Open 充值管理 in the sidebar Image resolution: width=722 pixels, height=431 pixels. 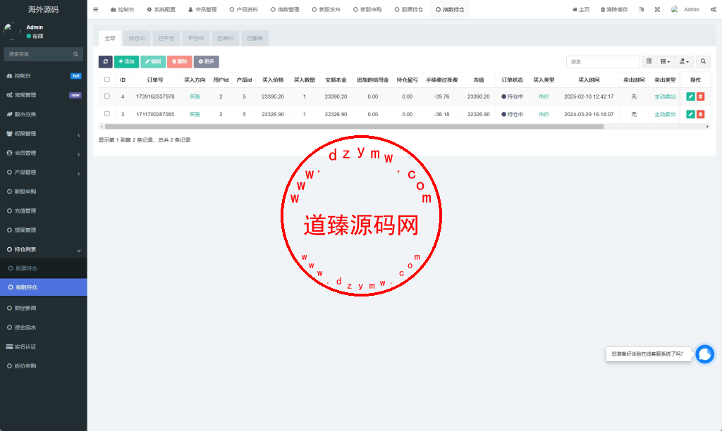pos(43,211)
